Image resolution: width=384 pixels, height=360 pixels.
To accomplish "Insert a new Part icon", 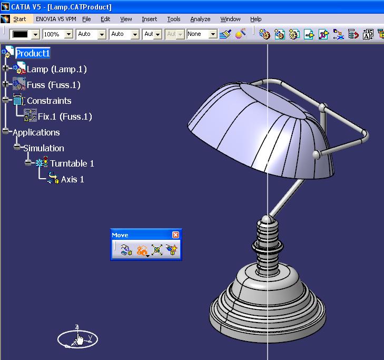I will pos(294,34).
